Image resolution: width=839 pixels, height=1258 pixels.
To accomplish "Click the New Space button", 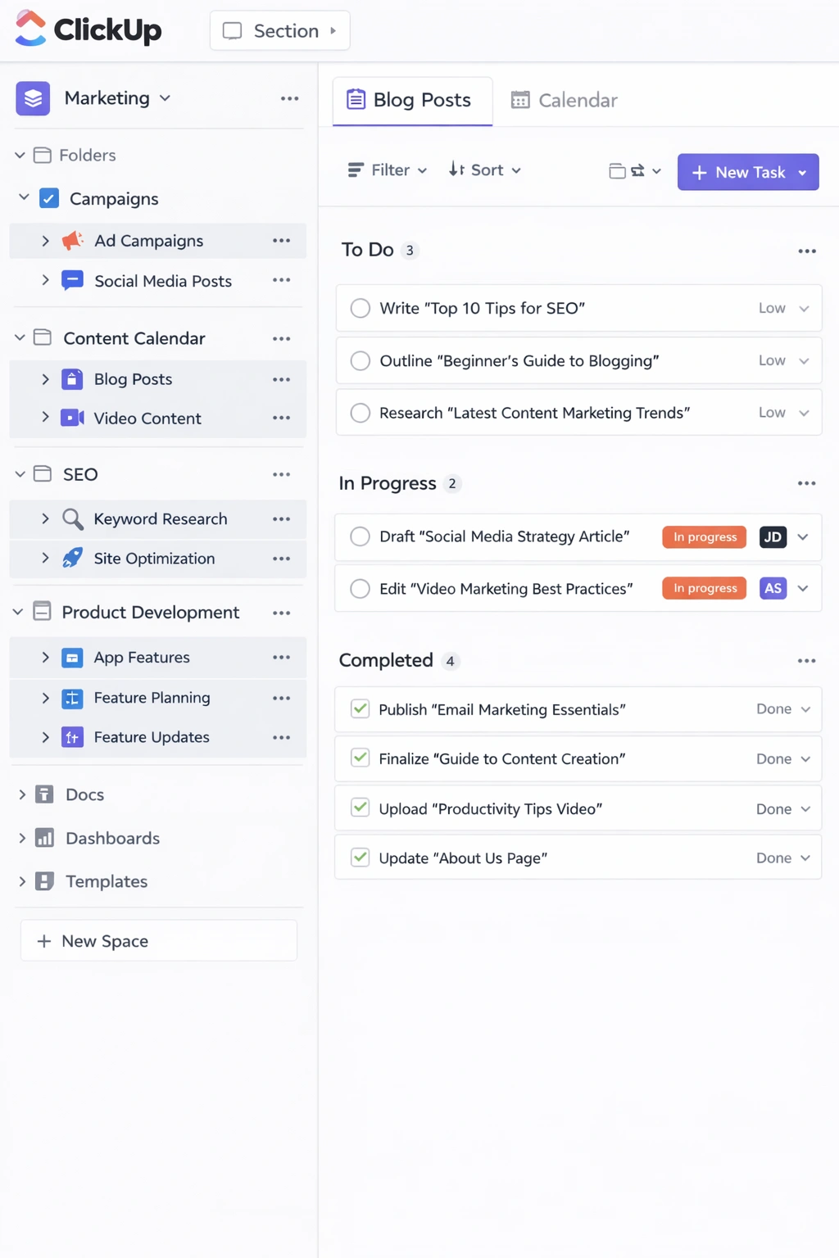I will 158,941.
